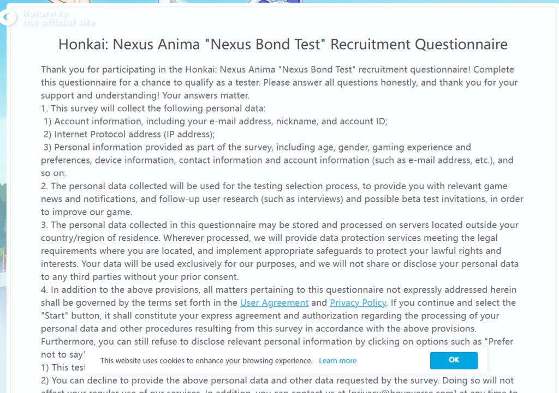Click the Recruitment Questionnaire title heading
Viewport: 559px width, 393px height.
(283, 44)
